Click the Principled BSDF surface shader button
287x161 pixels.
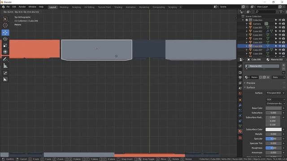click(x=274, y=93)
